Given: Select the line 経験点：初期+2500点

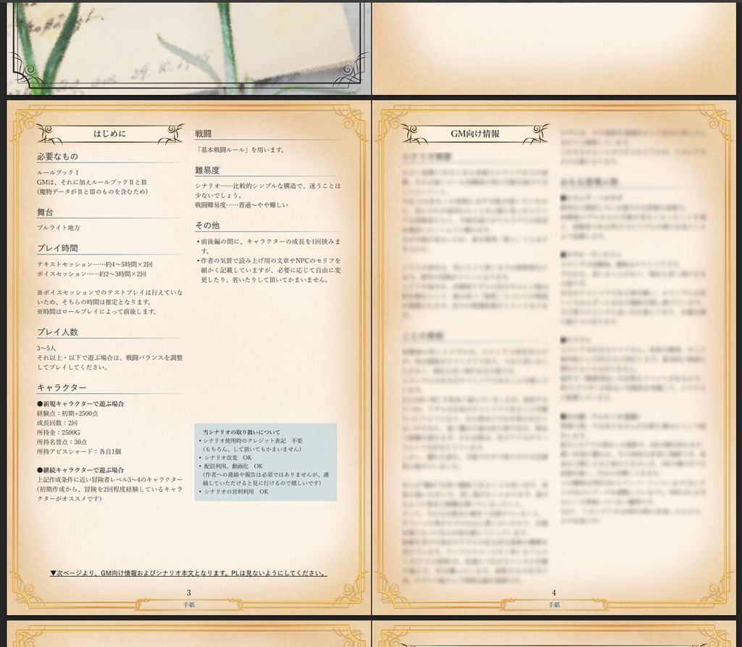Looking at the screenshot, I should coord(67,413).
